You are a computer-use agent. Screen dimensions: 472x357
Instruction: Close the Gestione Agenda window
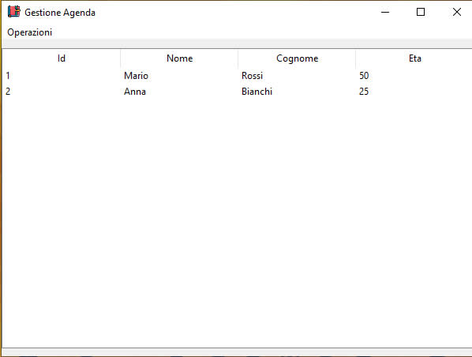[x=457, y=12]
